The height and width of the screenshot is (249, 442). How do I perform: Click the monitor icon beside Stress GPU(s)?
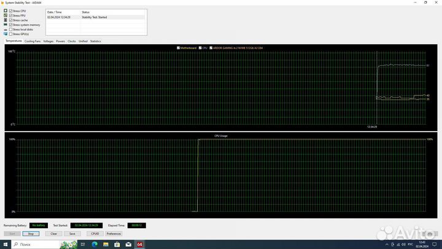(6, 34)
